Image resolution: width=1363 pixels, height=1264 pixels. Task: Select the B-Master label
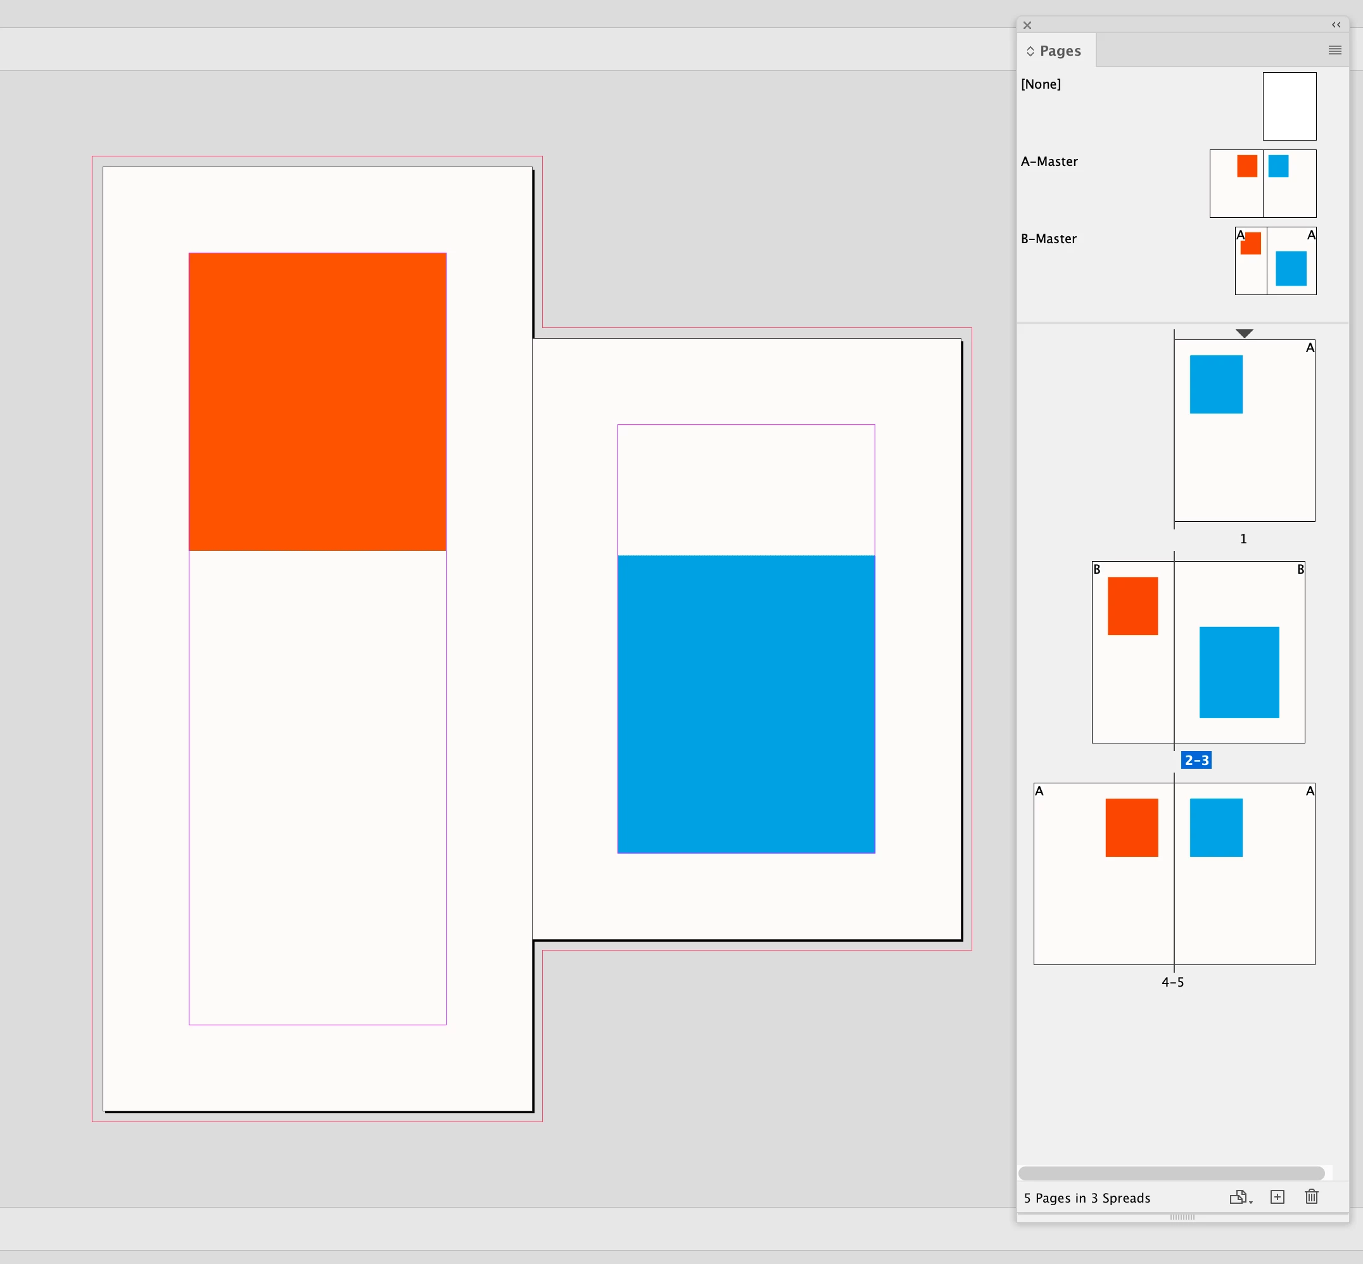click(x=1048, y=239)
